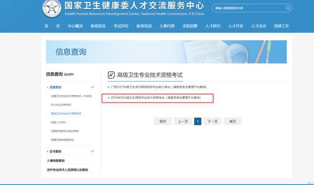Select 护士执业资格考试 in the sidebar
The image size is (314, 185).
pos(61,105)
